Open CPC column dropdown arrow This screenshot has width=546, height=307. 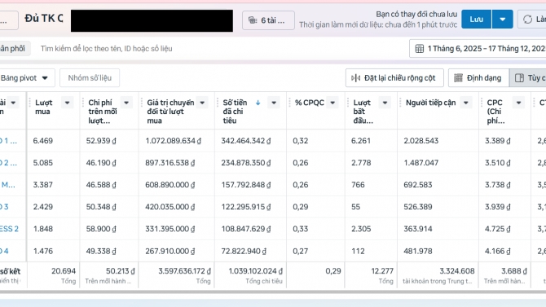tap(518, 103)
